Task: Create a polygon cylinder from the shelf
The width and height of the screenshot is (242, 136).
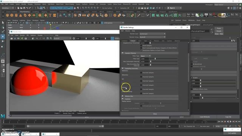Action: pyautogui.click(x=16, y=15)
